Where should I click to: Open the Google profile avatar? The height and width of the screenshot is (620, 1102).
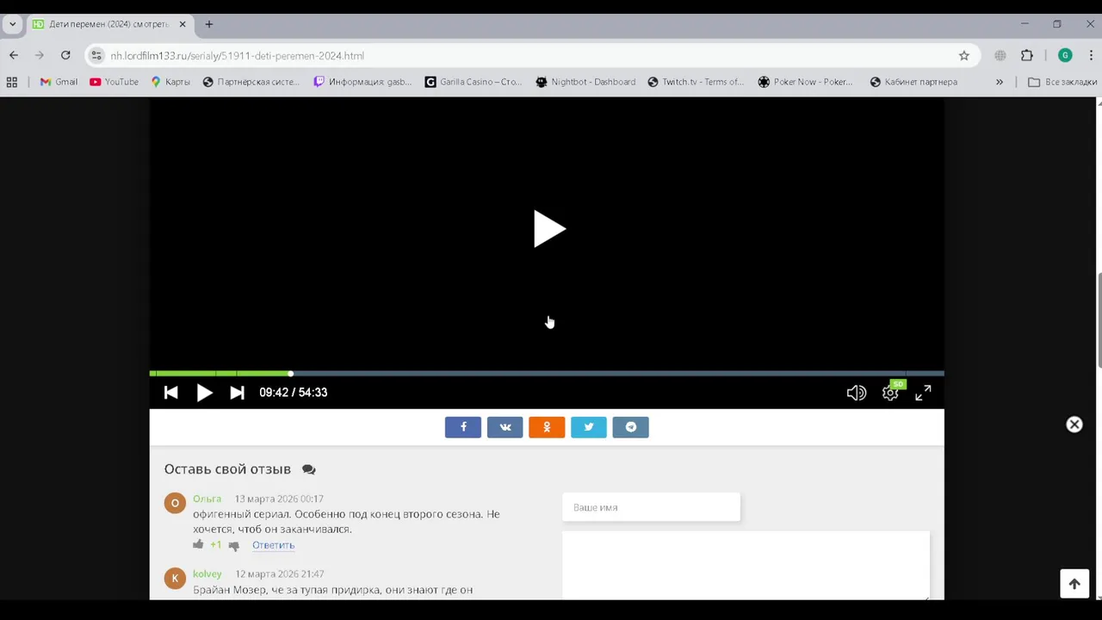click(1065, 55)
